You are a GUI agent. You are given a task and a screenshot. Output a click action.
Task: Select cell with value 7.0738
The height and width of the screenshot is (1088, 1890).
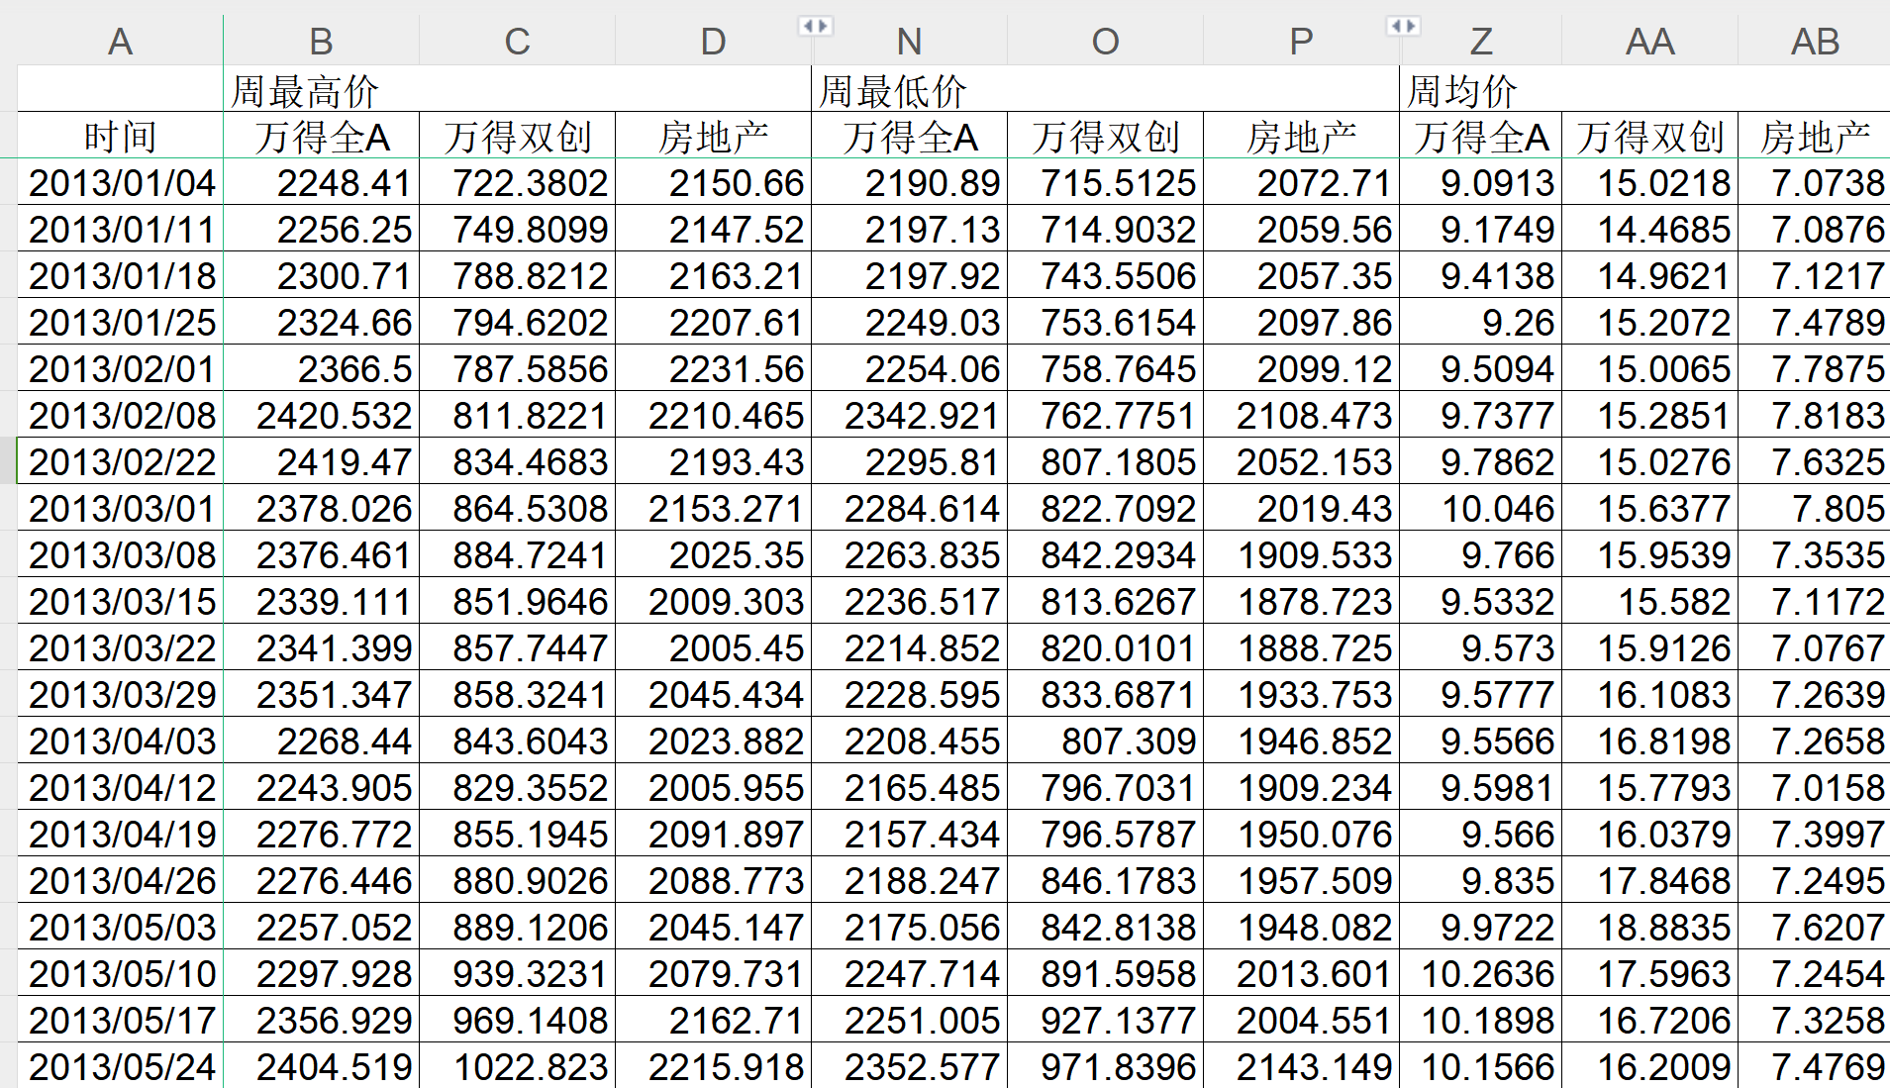pos(1815,182)
